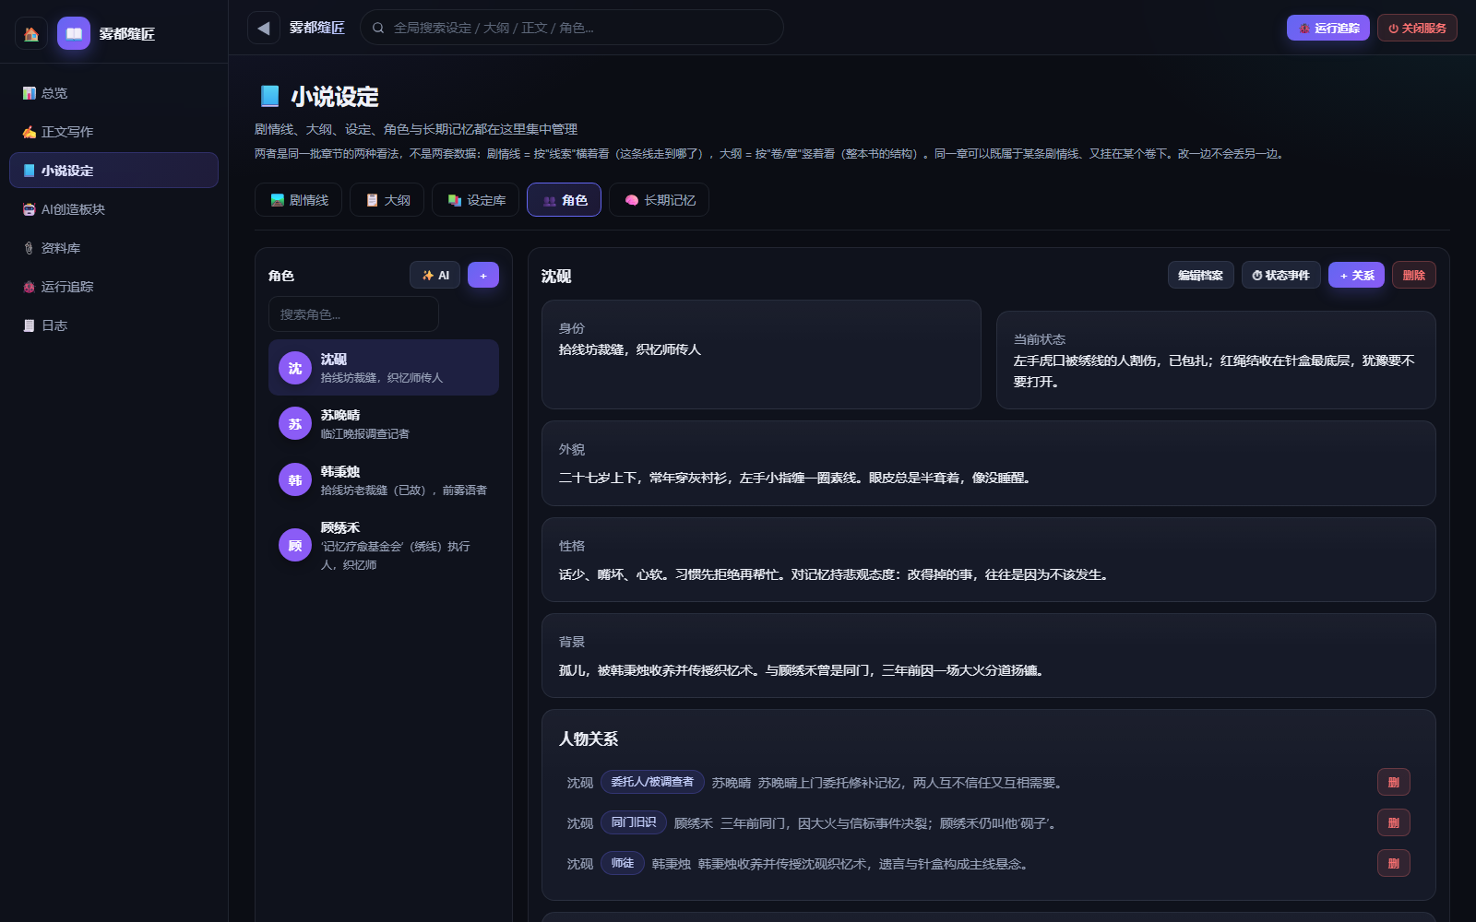Viewport: 1476px width, 922px height.
Task: Select the 韩秉烛 character avatar
Action: tap(295, 480)
